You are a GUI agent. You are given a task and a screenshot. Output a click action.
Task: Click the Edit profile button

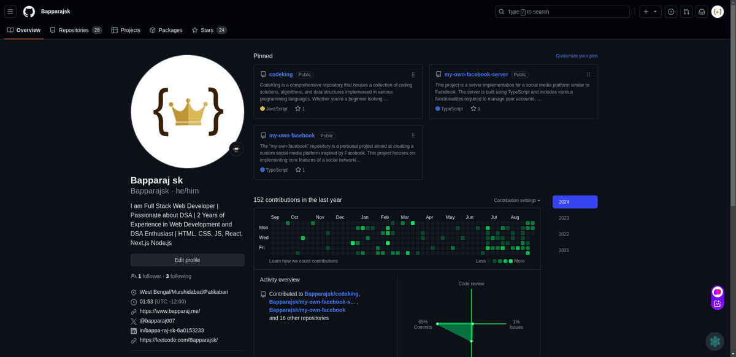point(187,259)
